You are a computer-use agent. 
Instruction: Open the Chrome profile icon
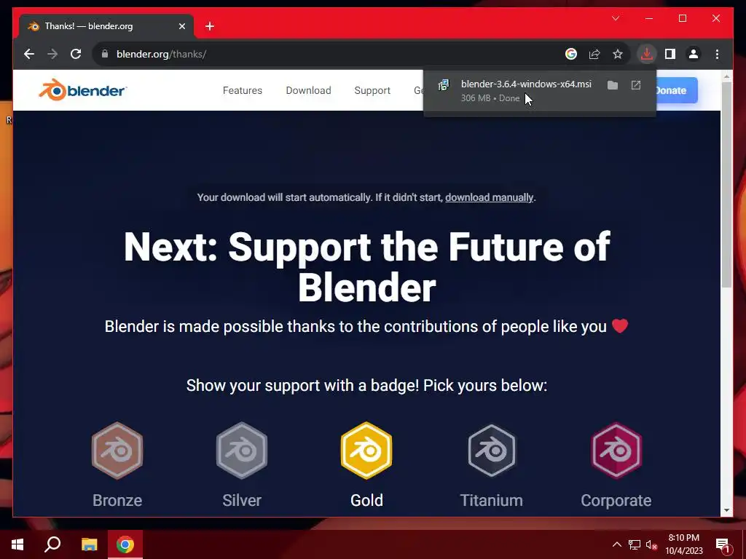(x=694, y=54)
